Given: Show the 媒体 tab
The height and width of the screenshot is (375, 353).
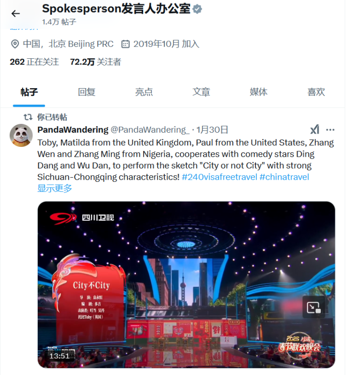Looking at the screenshot, I should coord(259,92).
